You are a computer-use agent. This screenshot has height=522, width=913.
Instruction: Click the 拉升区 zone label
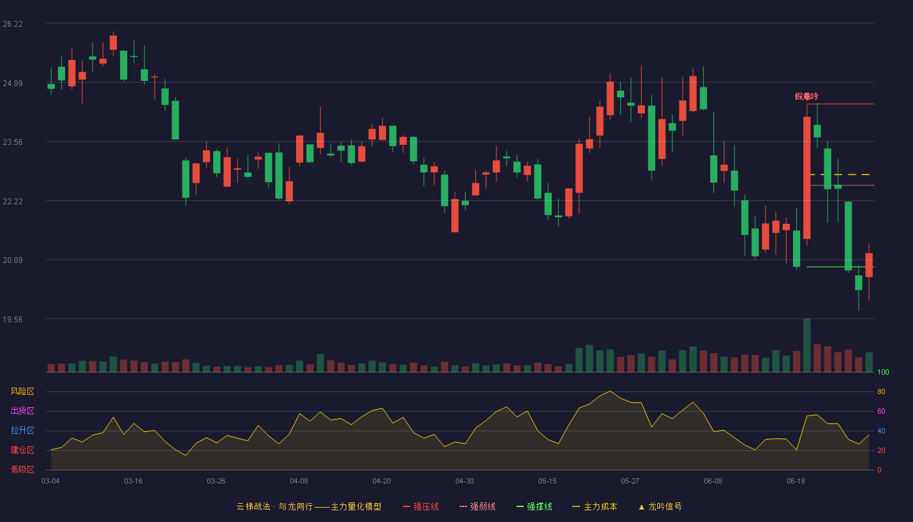[22, 431]
